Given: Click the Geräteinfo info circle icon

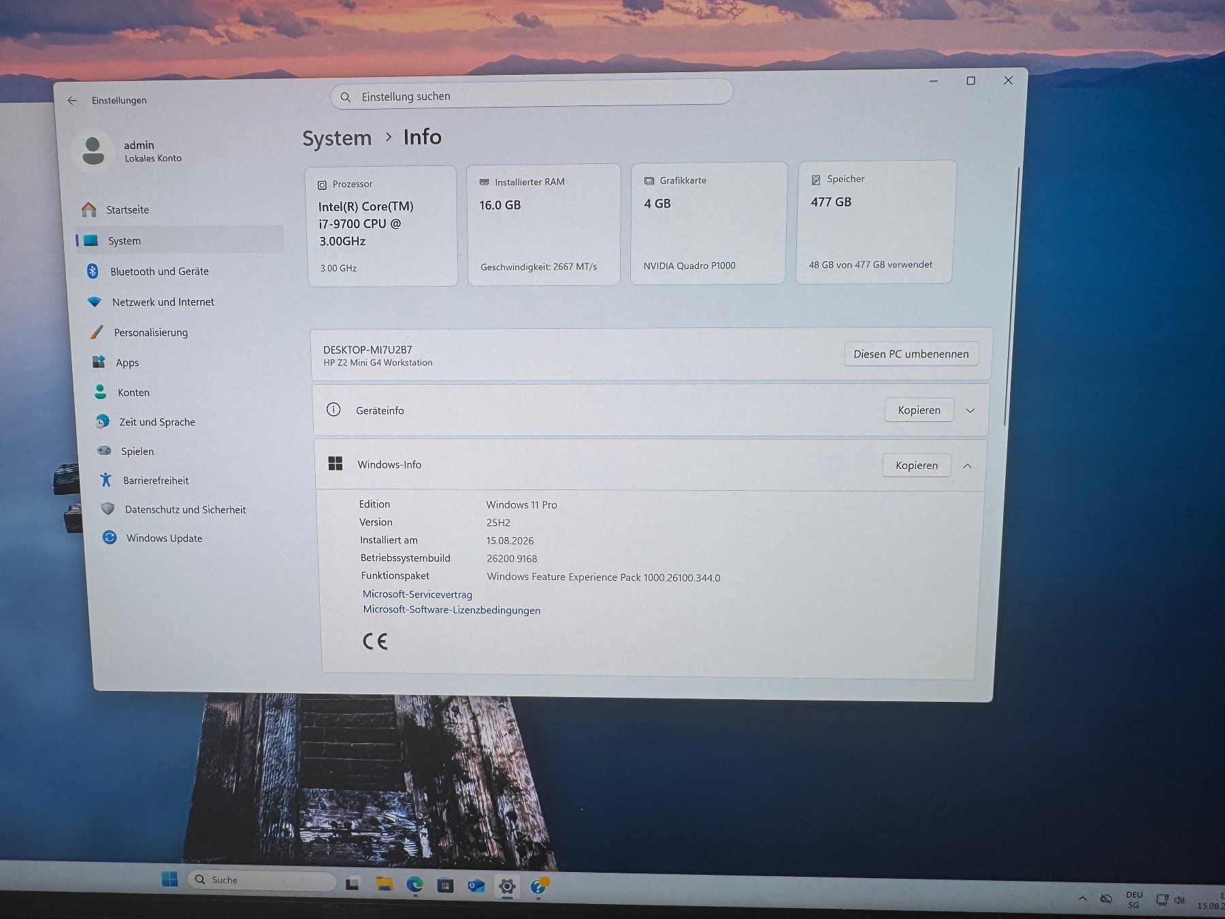Looking at the screenshot, I should coord(333,409).
